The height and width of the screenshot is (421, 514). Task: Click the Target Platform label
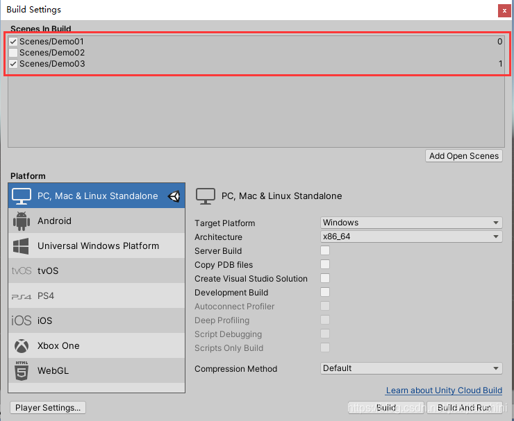(224, 223)
